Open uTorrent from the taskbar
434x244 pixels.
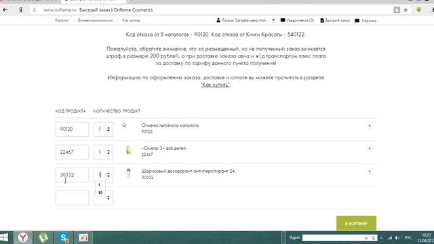pos(43,238)
